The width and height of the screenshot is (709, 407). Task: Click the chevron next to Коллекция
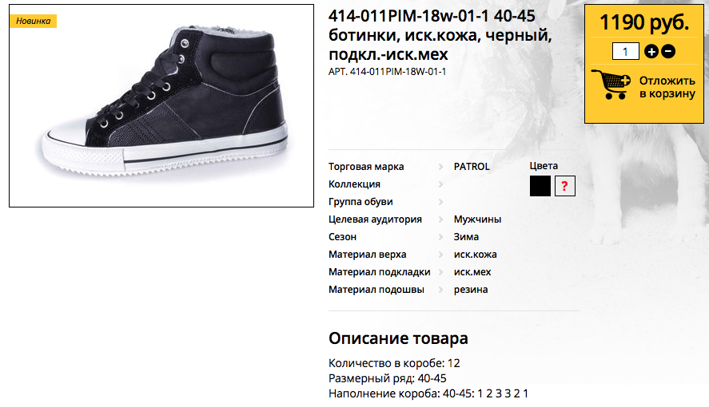coord(441,184)
